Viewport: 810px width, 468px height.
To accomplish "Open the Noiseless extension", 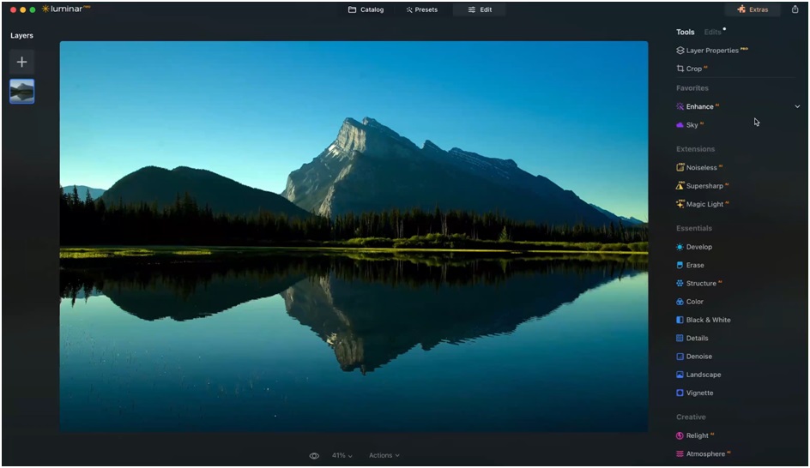I will point(702,168).
